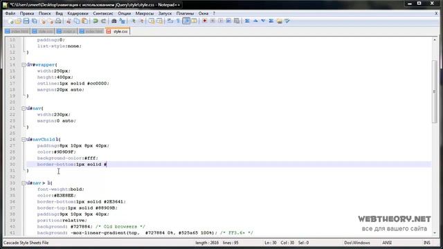This screenshot has height=249, width=443.
Task: Open the Replace dialog icon
Action: (122, 21)
